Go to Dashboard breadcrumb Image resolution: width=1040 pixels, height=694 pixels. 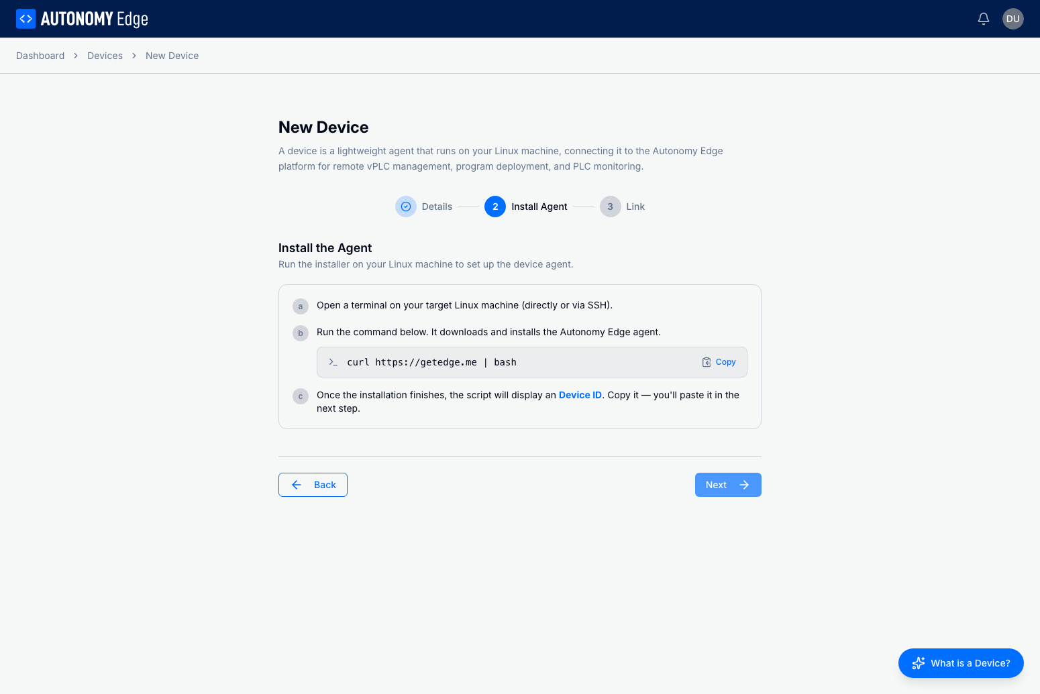(40, 56)
